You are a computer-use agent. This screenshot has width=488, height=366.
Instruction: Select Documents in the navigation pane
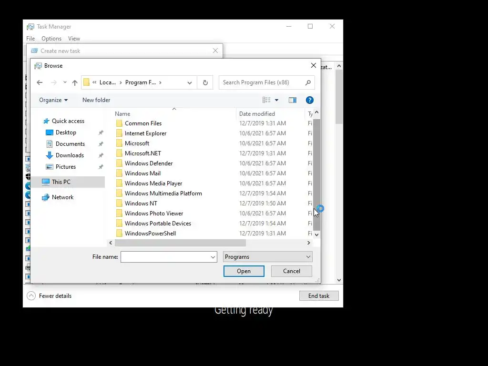[x=70, y=144]
